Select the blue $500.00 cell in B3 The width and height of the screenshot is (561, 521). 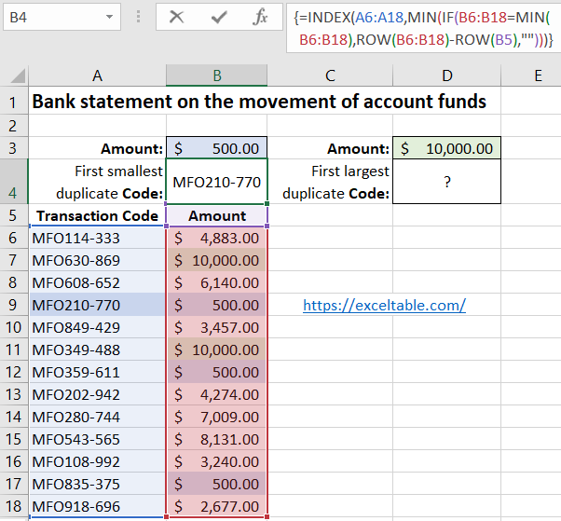pyautogui.click(x=216, y=148)
